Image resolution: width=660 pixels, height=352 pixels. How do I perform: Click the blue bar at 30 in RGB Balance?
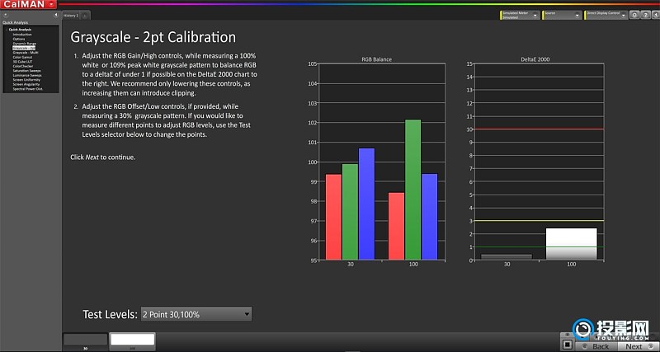point(366,204)
